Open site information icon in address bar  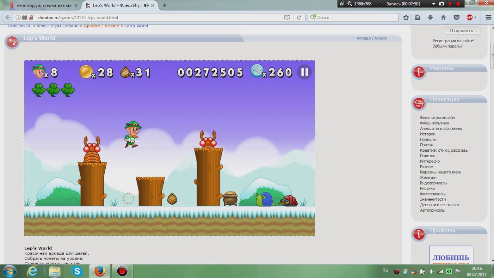tap(18, 17)
